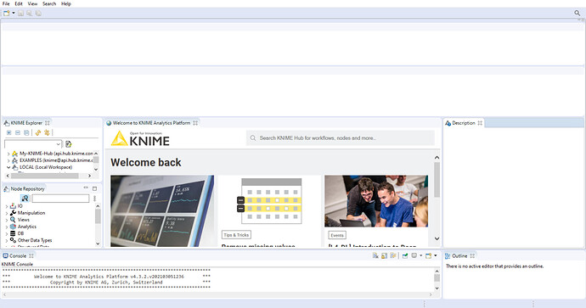Click the Collapse All icon in KNIME Explorer
The height and width of the screenshot is (308, 586).
pyautogui.click(x=18, y=132)
